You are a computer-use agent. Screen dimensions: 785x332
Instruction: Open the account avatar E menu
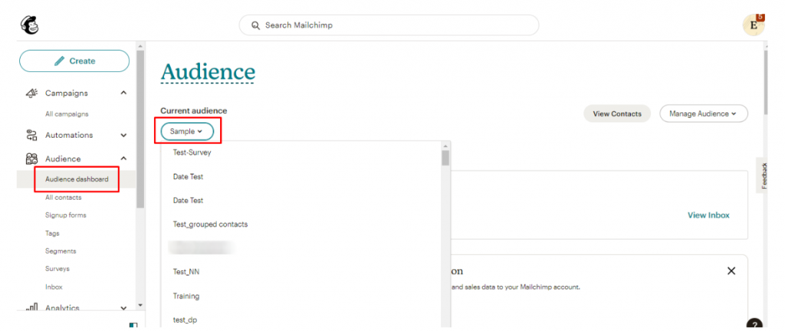[754, 25]
